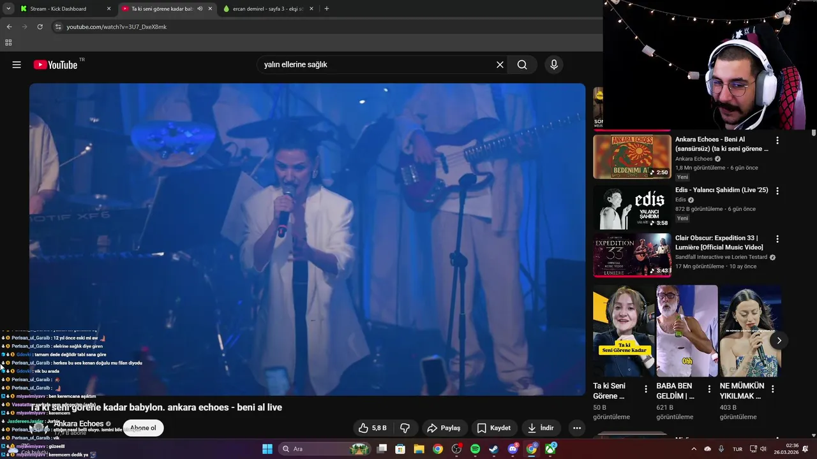Start voice search with microphone icon
The height and width of the screenshot is (459, 817).
(x=553, y=64)
